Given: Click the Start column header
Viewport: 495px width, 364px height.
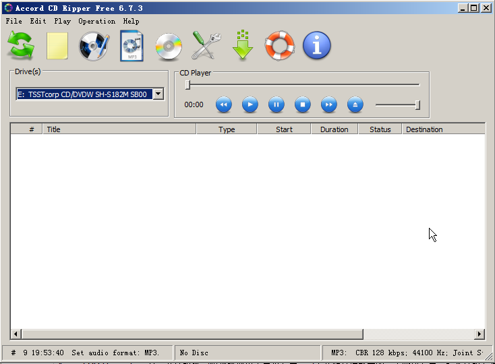Looking at the screenshot, I should pyautogui.click(x=284, y=129).
